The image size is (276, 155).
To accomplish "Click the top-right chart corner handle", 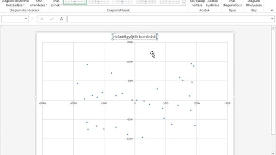I will [234, 32].
